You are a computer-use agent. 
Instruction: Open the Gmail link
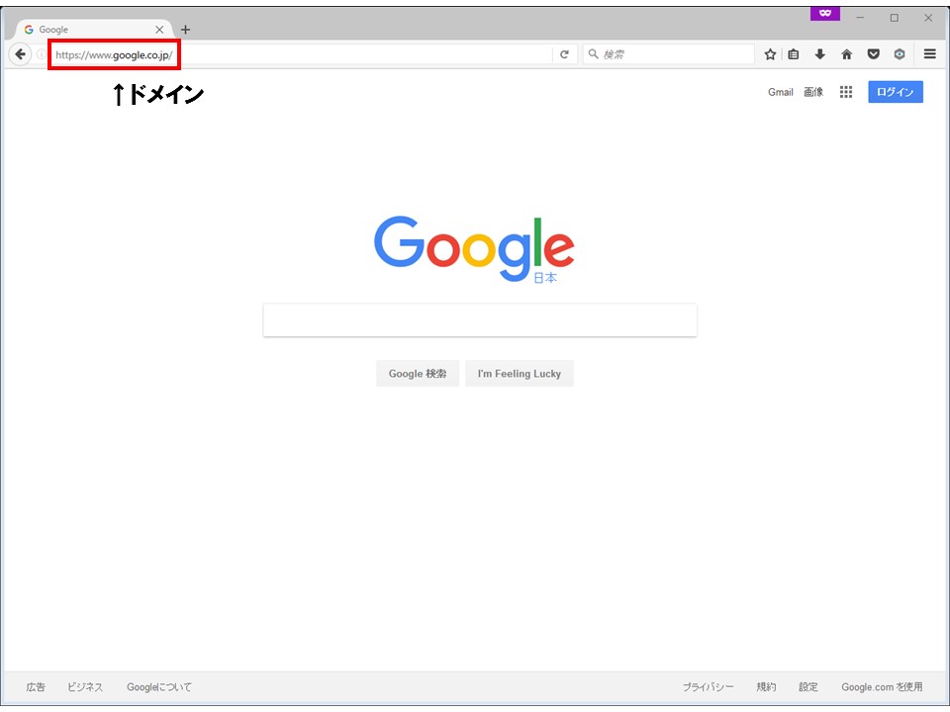pos(781,92)
